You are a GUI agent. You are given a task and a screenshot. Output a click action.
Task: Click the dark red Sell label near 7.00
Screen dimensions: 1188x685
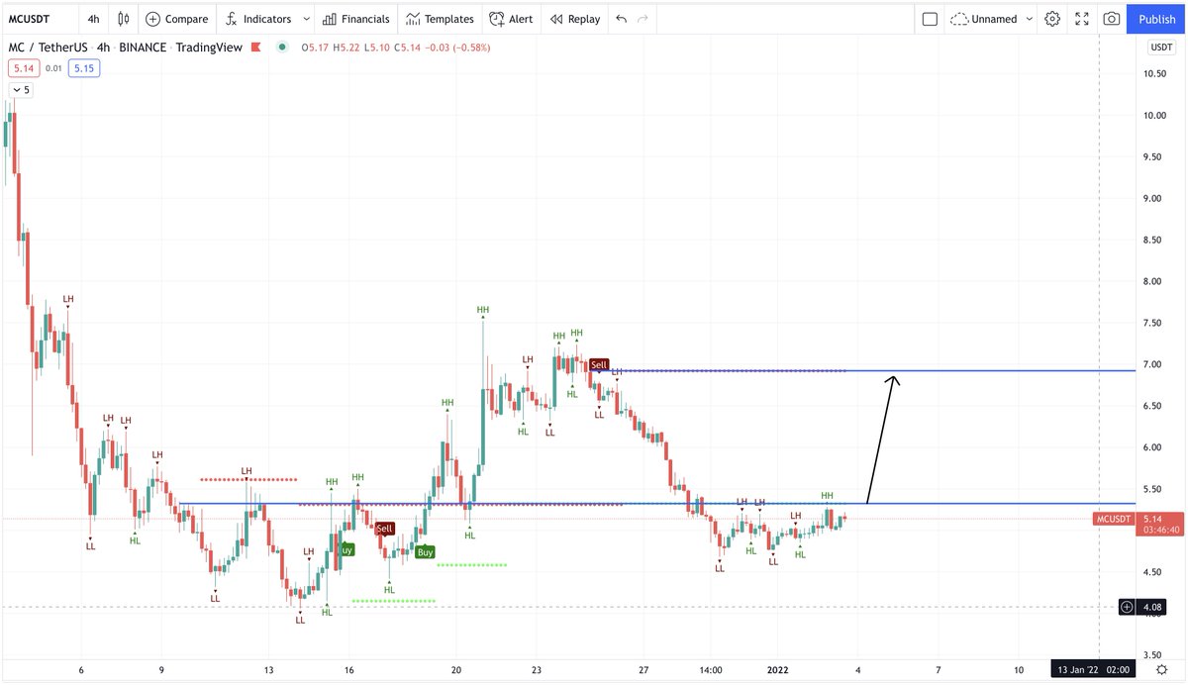click(x=599, y=365)
